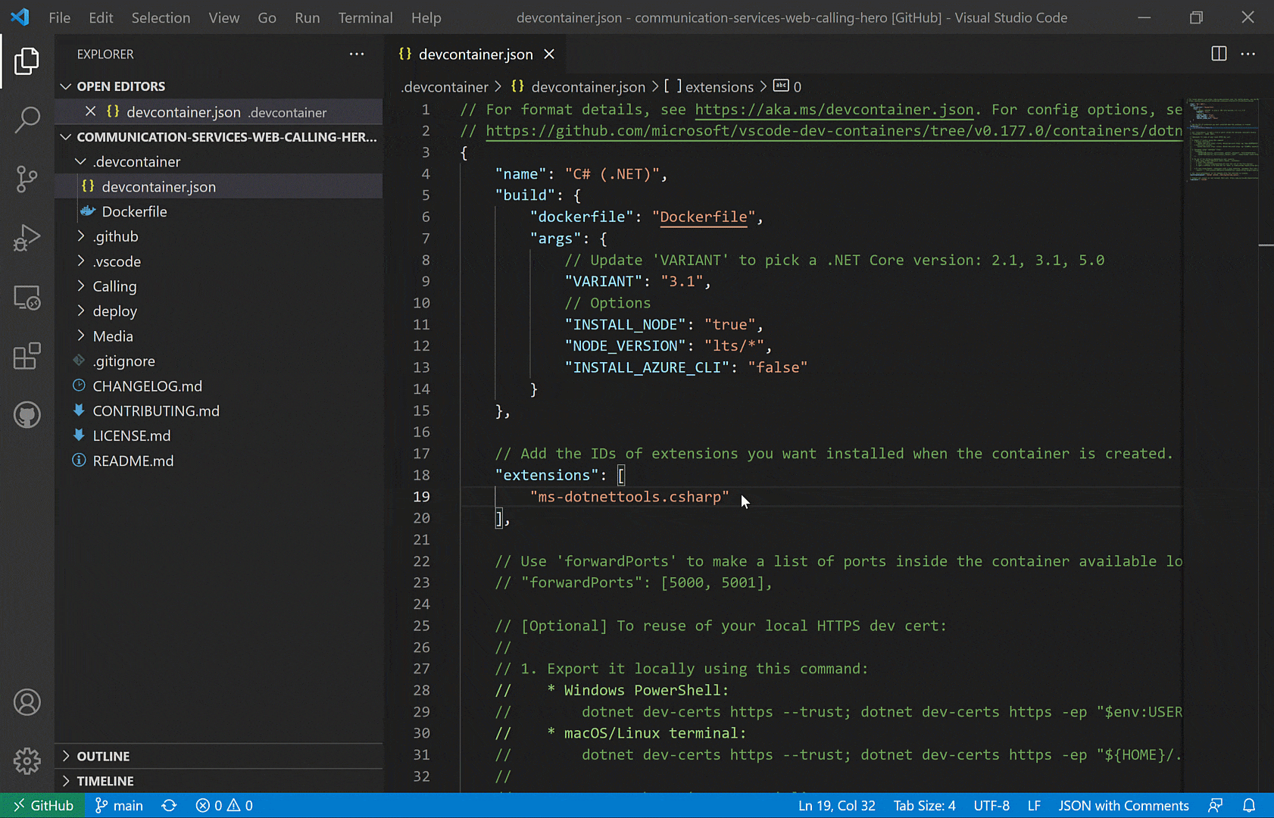
Task: Open the Extensions view
Action: pyautogui.click(x=27, y=356)
